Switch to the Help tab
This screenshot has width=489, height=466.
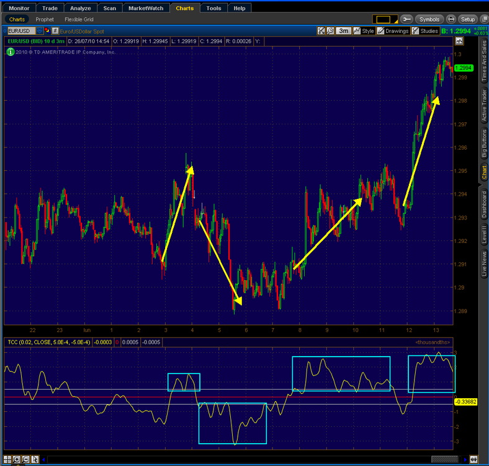point(239,8)
